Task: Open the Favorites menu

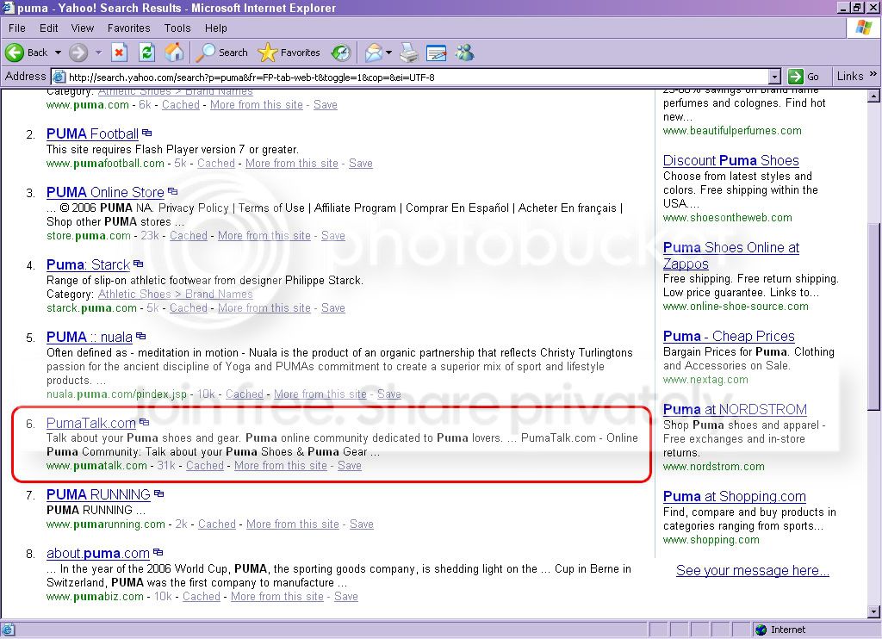Action: point(129,28)
